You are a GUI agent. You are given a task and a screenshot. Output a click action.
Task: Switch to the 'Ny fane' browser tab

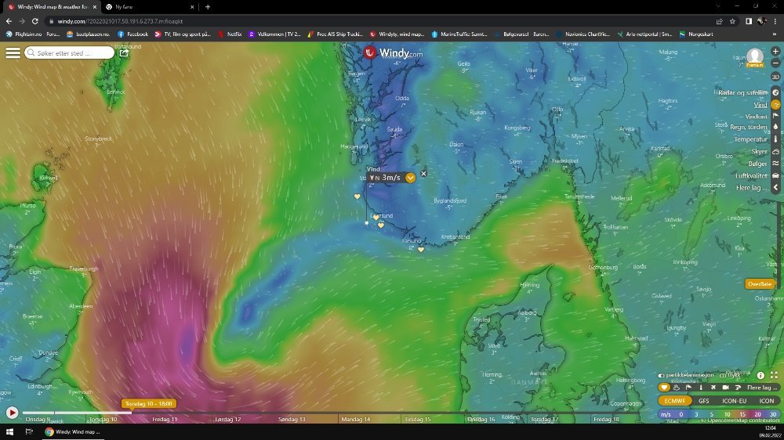150,7
